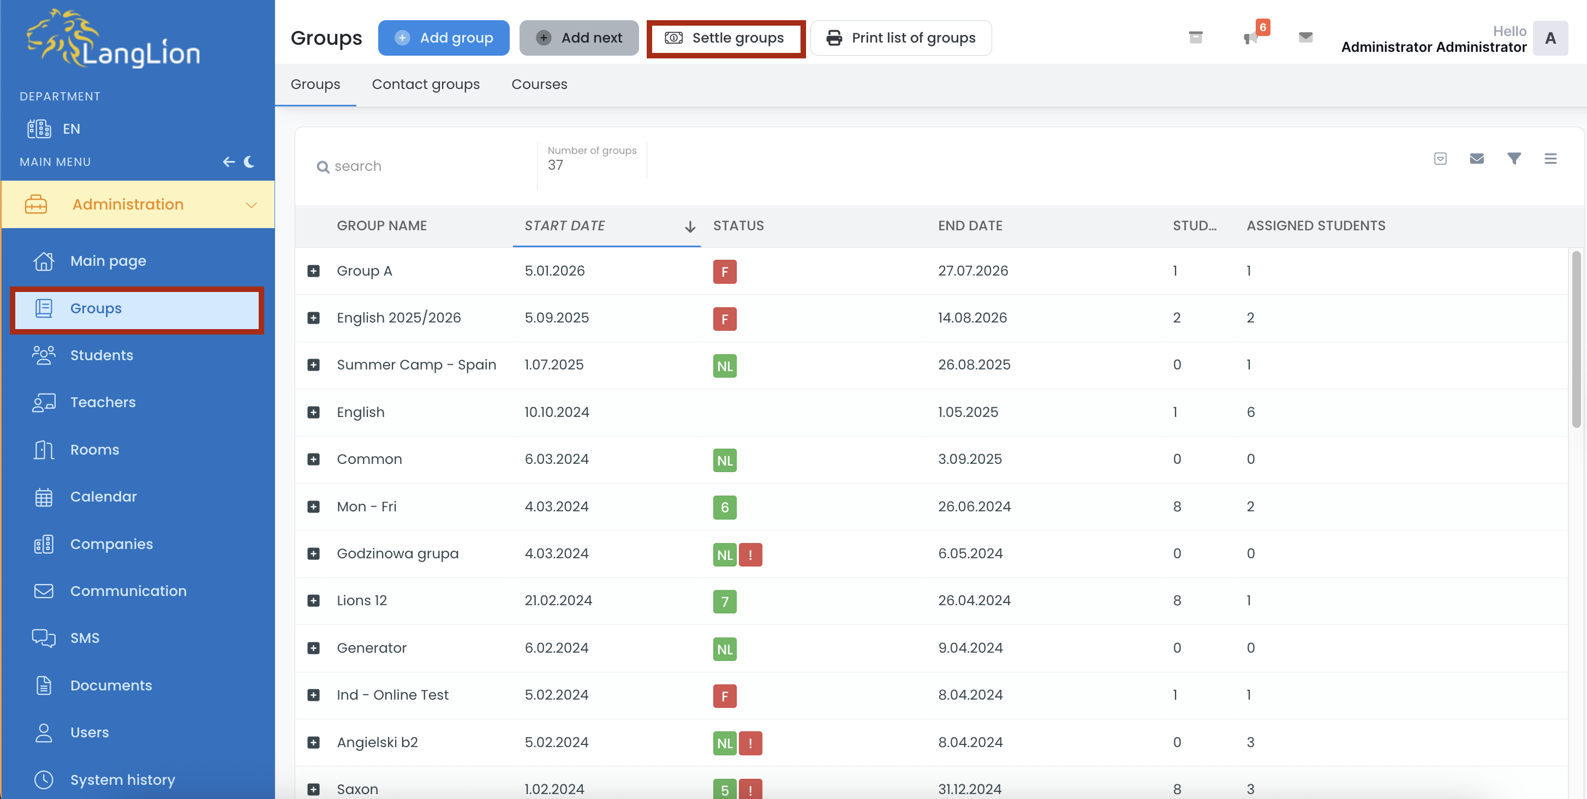Click the red F status badge for Group A
The width and height of the screenshot is (1587, 799).
(x=725, y=272)
